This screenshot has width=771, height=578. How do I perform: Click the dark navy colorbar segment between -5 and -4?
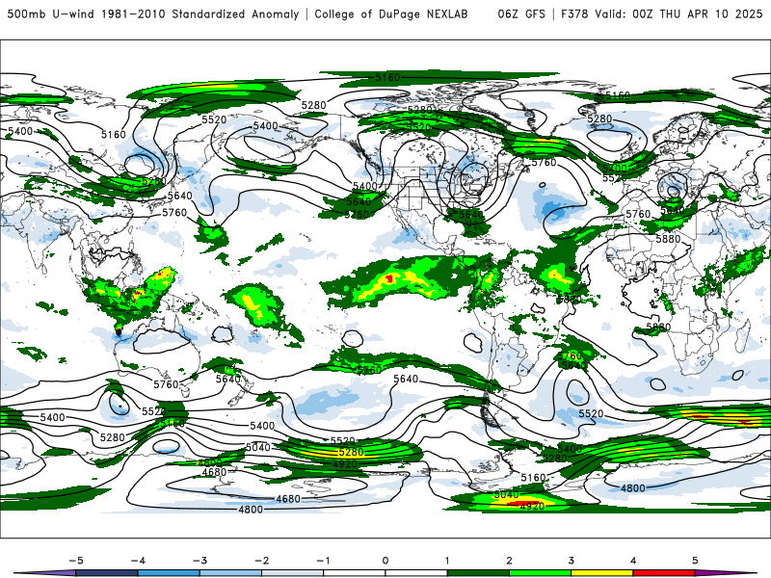pyautogui.click(x=107, y=573)
